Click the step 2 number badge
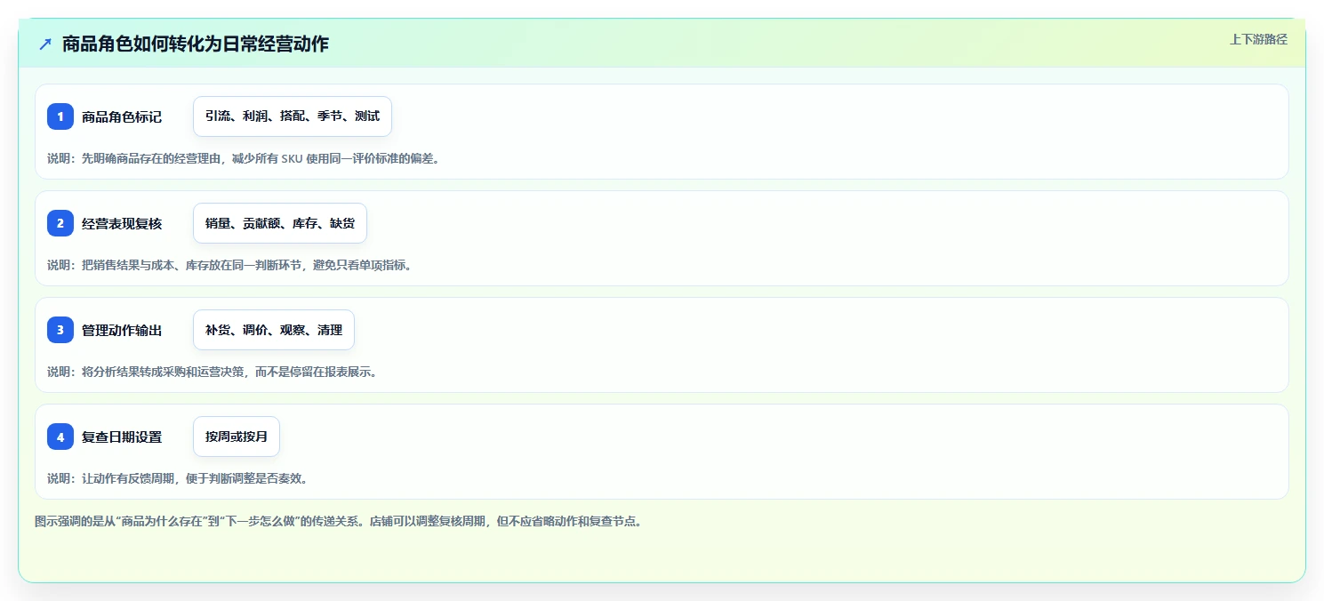The height and width of the screenshot is (601, 1324). pyautogui.click(x=60, y=223)
